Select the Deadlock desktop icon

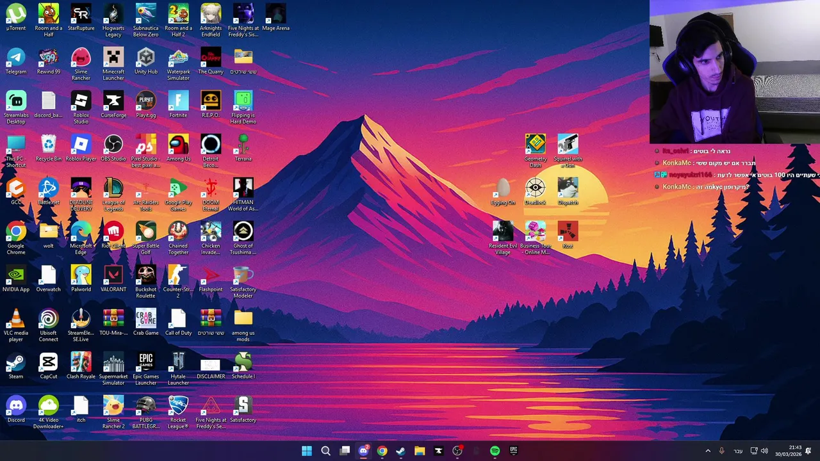tap(536, 191)
